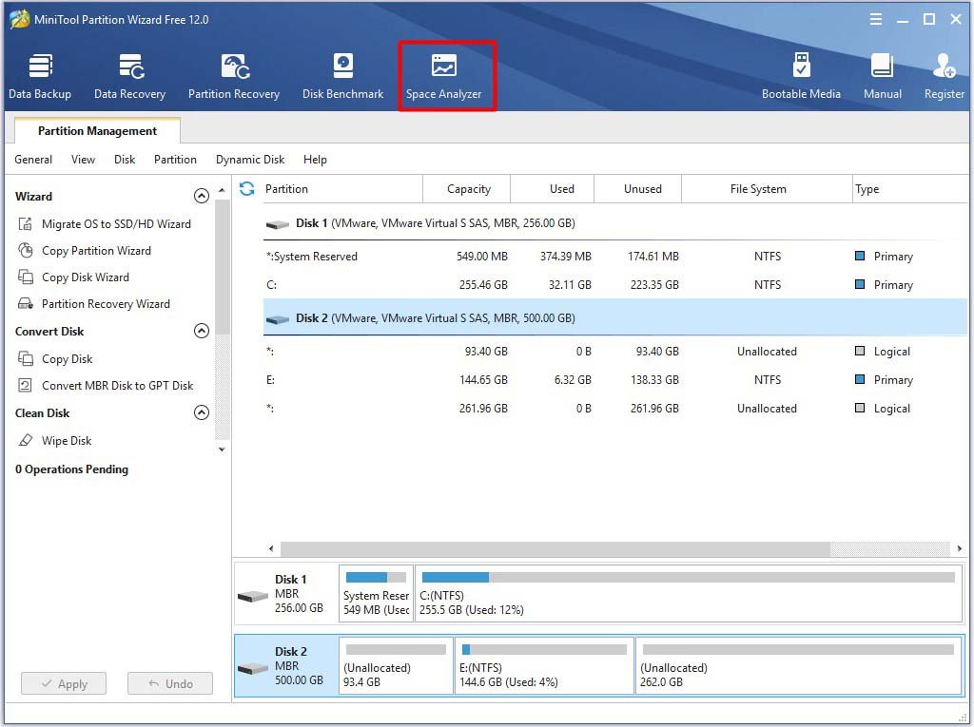Select C:(NTFS) block in disk map
Viewport: 974px width, 727px height.
689,593
